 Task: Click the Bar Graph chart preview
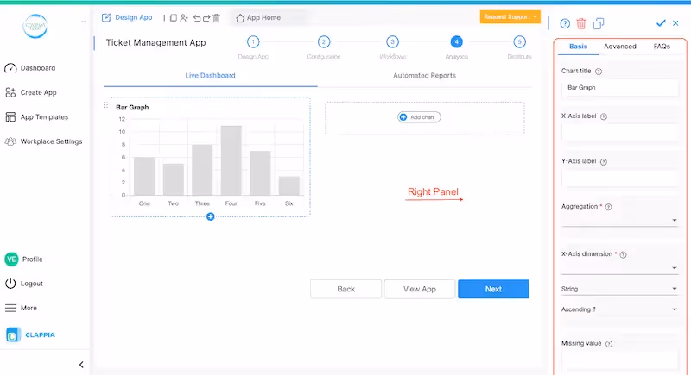[x=211, y=157]
